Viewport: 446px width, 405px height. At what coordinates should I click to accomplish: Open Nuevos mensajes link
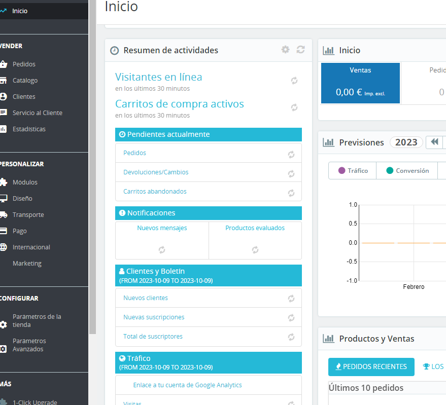click(x=162, y=228)
